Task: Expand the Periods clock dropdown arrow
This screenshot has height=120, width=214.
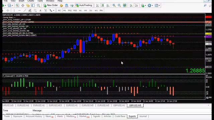Action: point(152,6)
